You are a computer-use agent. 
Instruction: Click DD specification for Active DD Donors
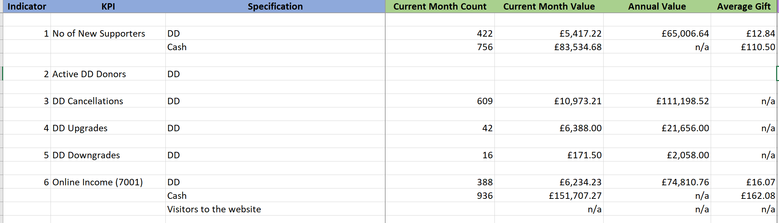click(275, 74)
